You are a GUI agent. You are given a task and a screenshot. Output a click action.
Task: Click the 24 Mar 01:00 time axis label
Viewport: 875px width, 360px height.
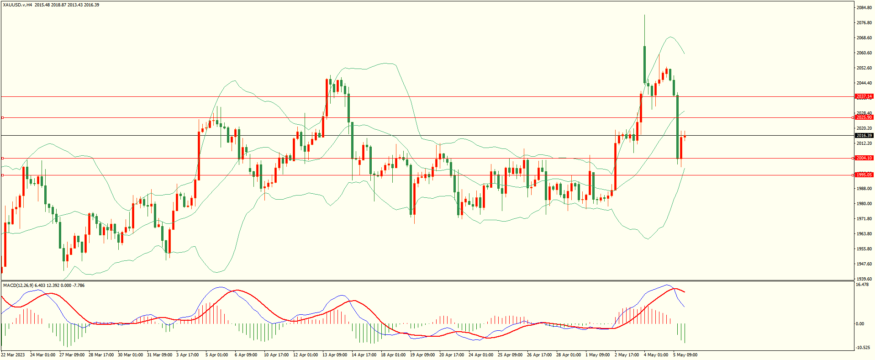(42, 355)
